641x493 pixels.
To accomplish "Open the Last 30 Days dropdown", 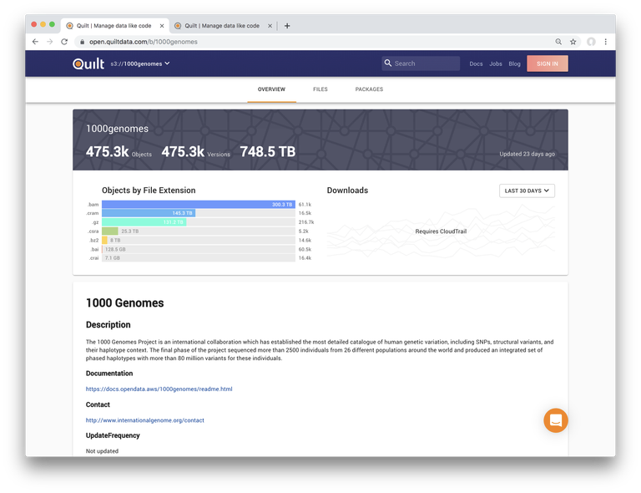I will [527, 191].
